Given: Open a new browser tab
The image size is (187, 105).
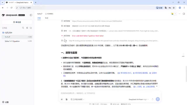Looking at the screenshot, I should [36, 2].
